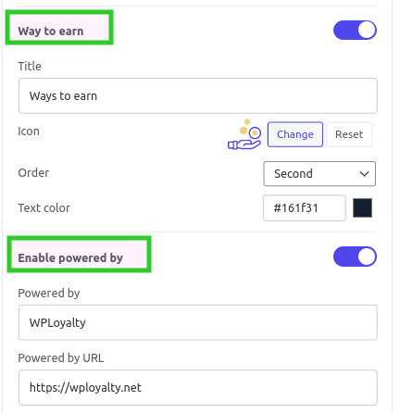Click the Icon label text
Image resolution: width=400 pixels, height=413 pixels.
[x=29, y=131]
